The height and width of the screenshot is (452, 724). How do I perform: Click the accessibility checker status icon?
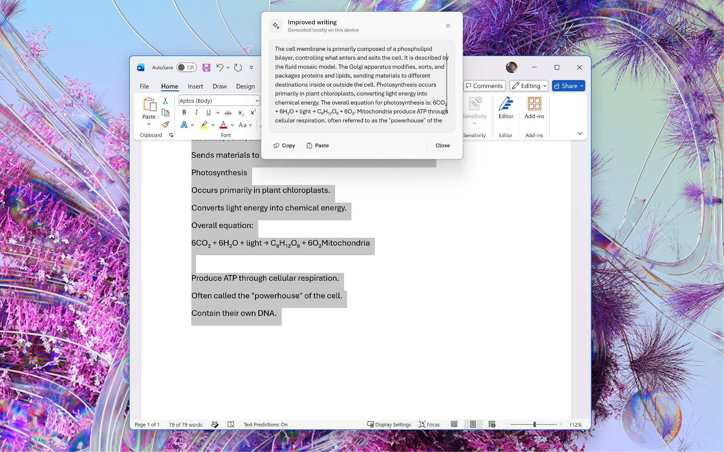[215, 424]
